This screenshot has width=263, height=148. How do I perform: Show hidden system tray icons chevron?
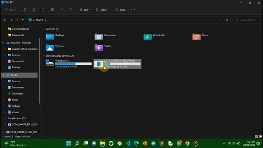coord(224,143)
